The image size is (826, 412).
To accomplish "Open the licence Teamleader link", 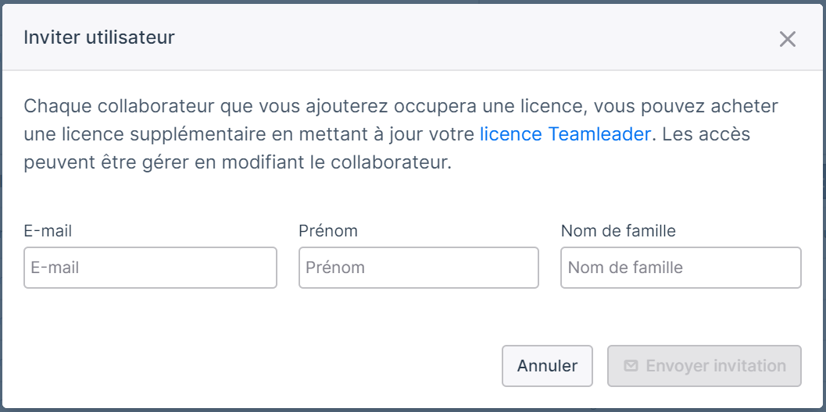I will [x=565, y=134].
